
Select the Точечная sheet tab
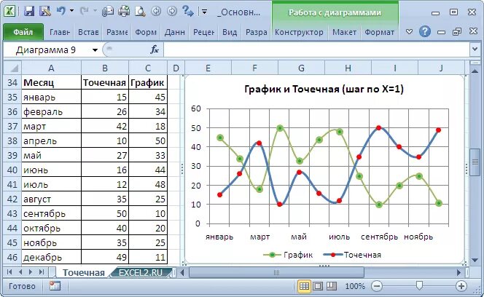(x=83, y=273)
